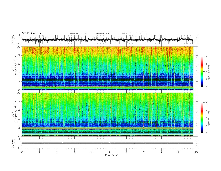The height and width of the screenshot is (171, 221).
Task: Click the black ch.3 signal bar
Action: click(x=107, y=143)
